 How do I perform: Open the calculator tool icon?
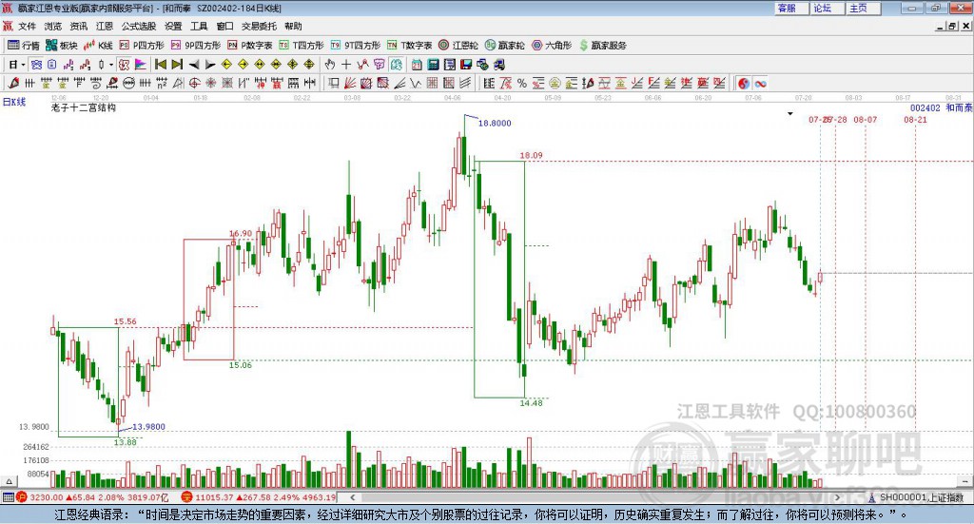(433, 64)
